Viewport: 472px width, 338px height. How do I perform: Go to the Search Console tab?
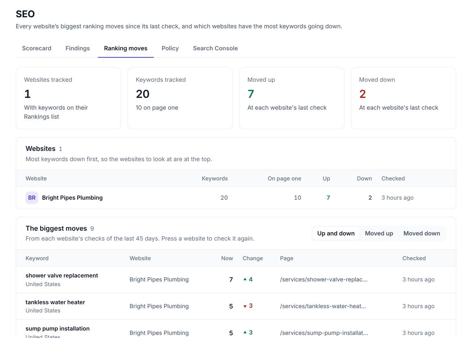[215, 48]
